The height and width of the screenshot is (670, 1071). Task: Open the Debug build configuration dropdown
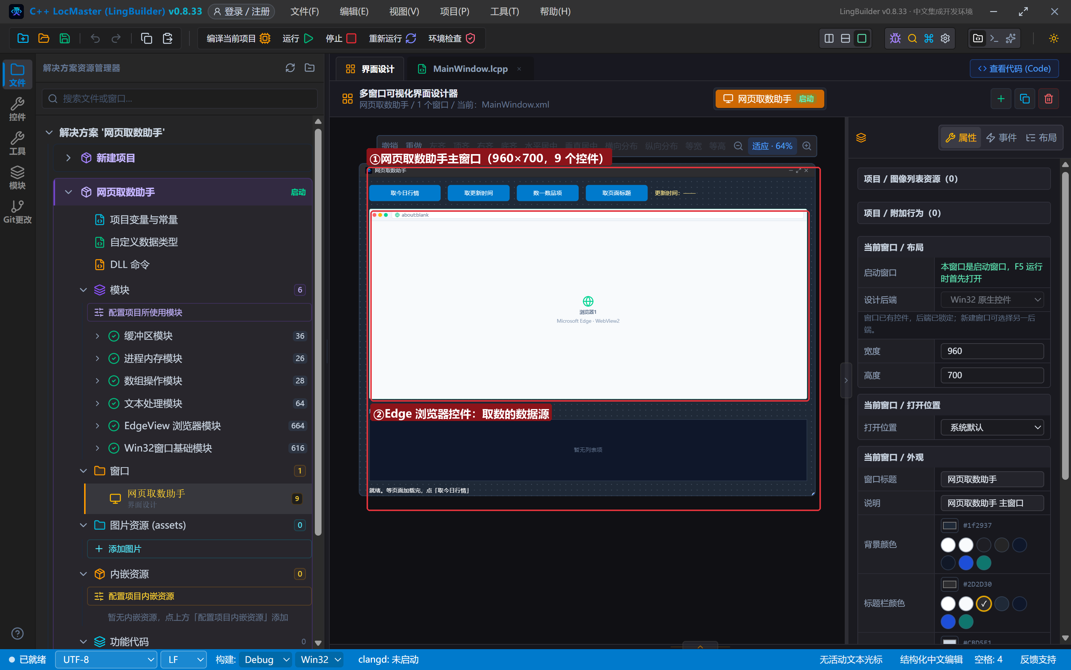(x=266, y=660)
